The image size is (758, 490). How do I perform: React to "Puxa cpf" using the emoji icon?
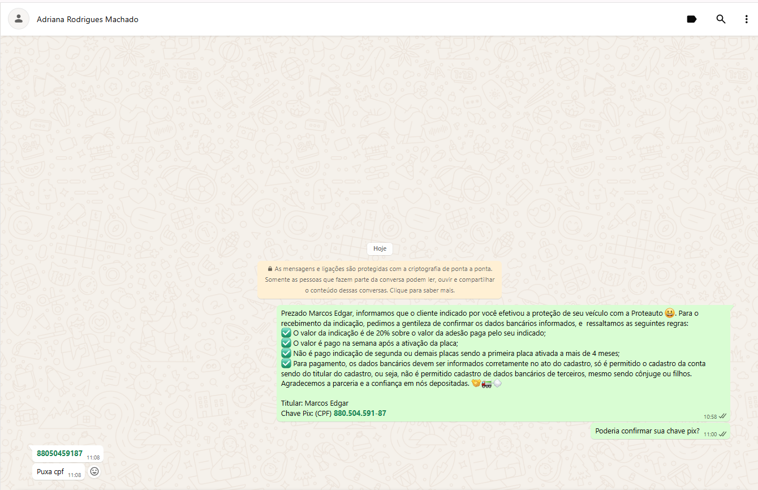[94, 471]
